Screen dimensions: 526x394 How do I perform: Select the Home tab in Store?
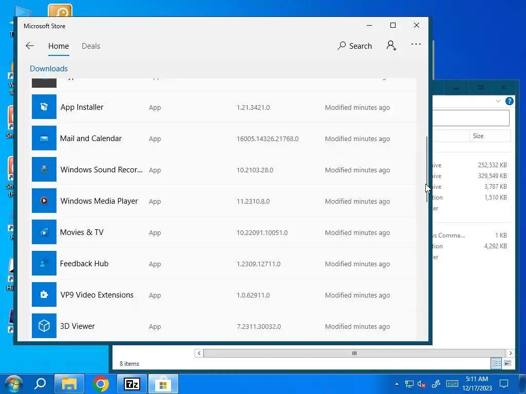coord(59,46)
